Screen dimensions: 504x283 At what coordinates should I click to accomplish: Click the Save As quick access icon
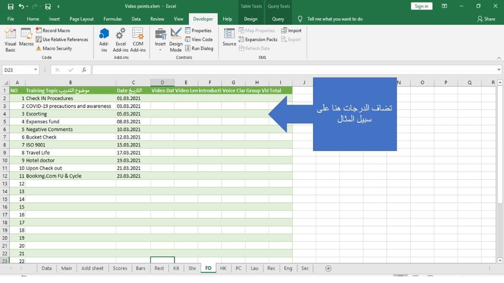click(x=48, y=6)
